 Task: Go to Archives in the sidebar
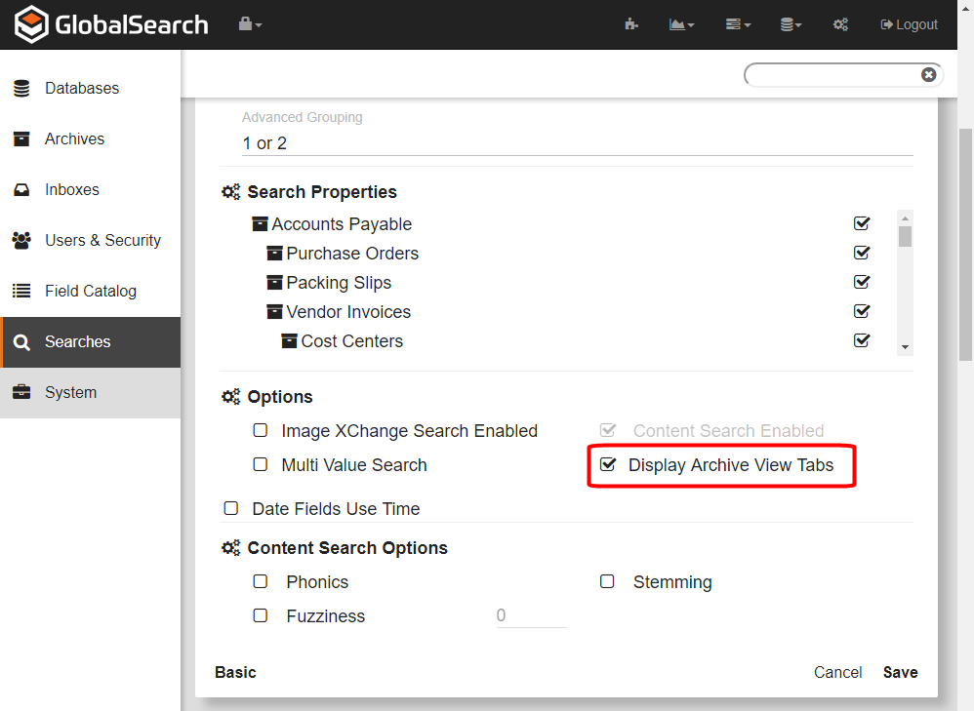pos(74,138)
